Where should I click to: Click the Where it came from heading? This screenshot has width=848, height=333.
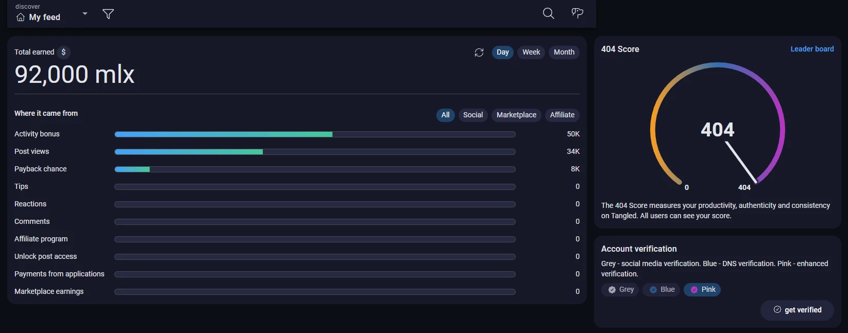[46, 113]
